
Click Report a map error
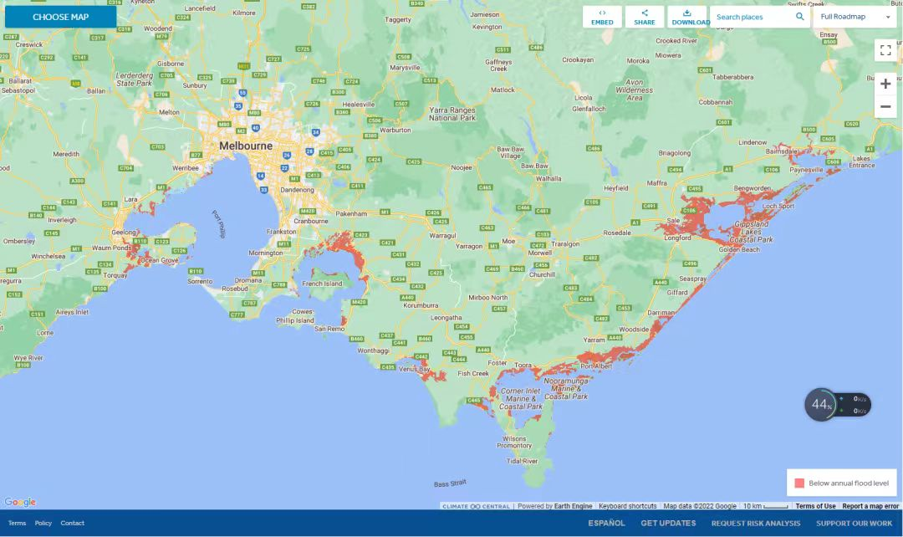coord(870,506)
